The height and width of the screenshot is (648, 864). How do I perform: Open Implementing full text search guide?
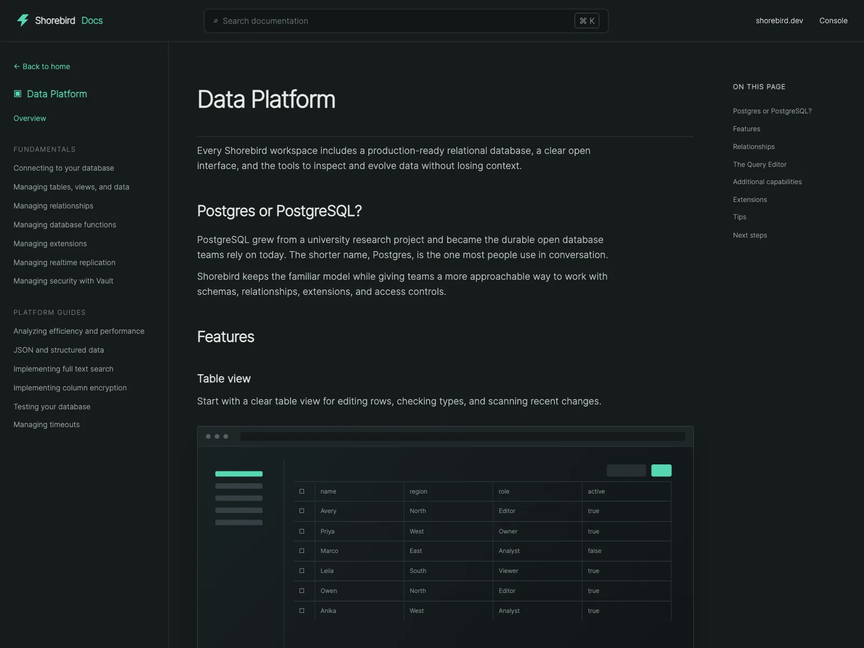(x=63, y=369)
